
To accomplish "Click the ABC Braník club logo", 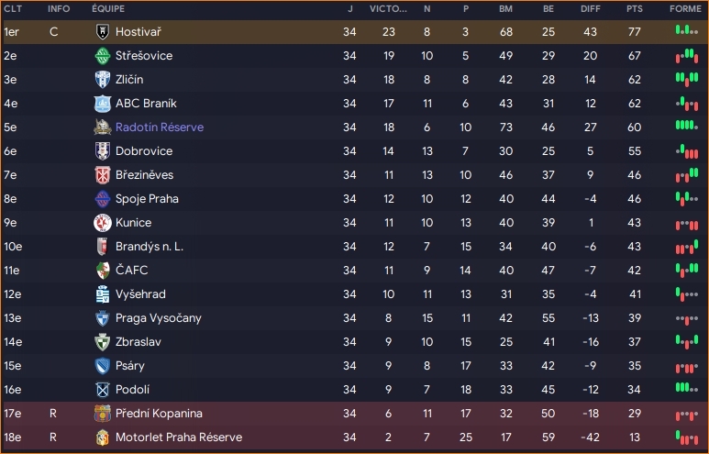I will [102, 104].
